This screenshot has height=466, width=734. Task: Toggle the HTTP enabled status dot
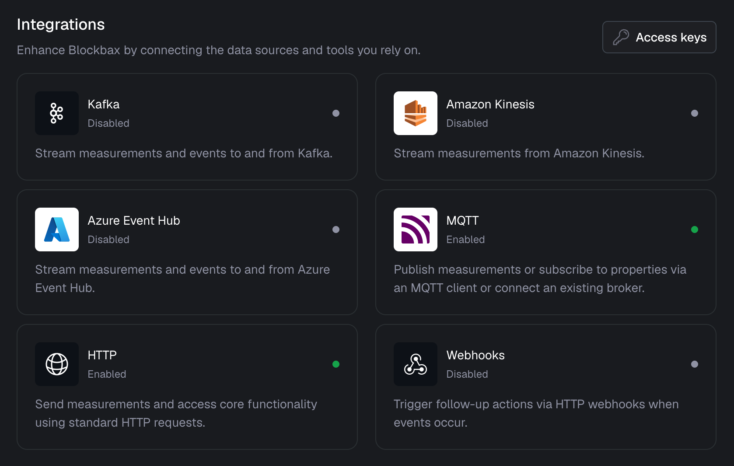click(x=336, y=364)
